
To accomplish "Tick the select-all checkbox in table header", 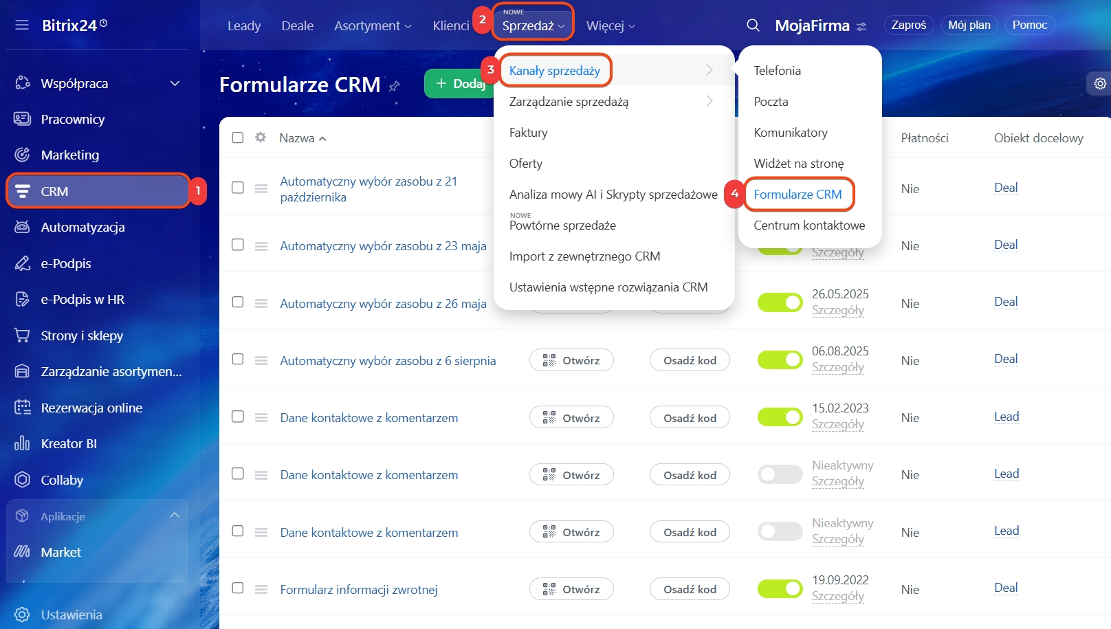I will (x=238, y=137).
